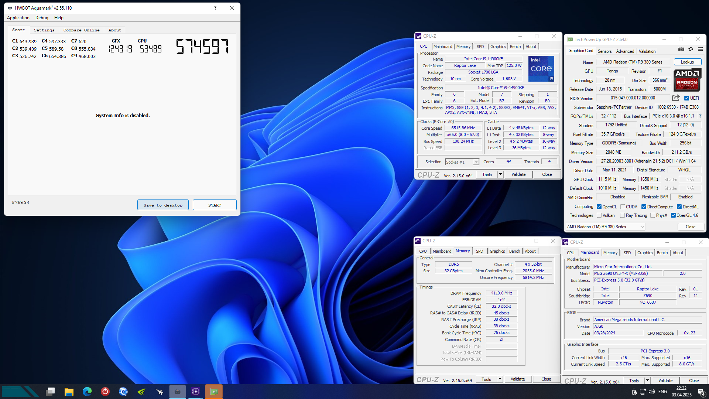
Task: Open Graphics tab in Mainboard CPU-Z window
Action: point(645,253)
